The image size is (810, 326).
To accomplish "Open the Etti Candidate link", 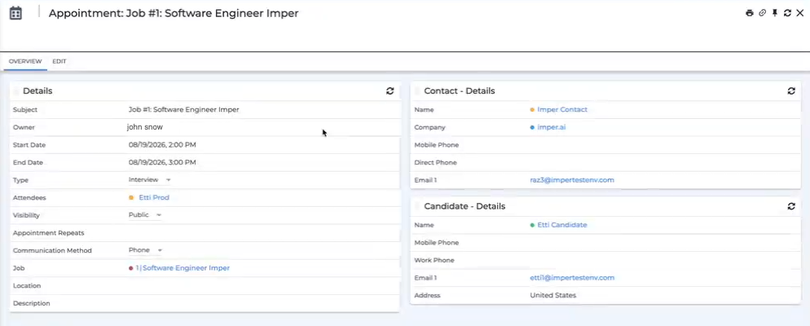I will coord(562,225).
